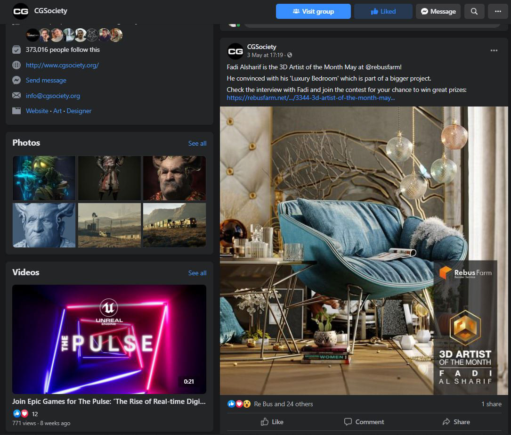Click Re Bus and 24 others

point(283,404)
